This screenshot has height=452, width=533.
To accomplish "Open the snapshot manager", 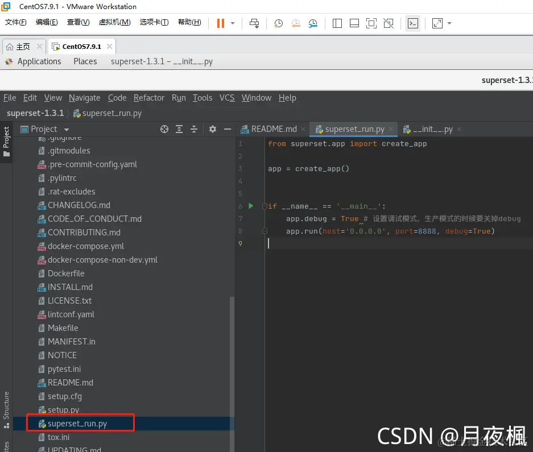I will pyautogui.click(x=313, y=23).
